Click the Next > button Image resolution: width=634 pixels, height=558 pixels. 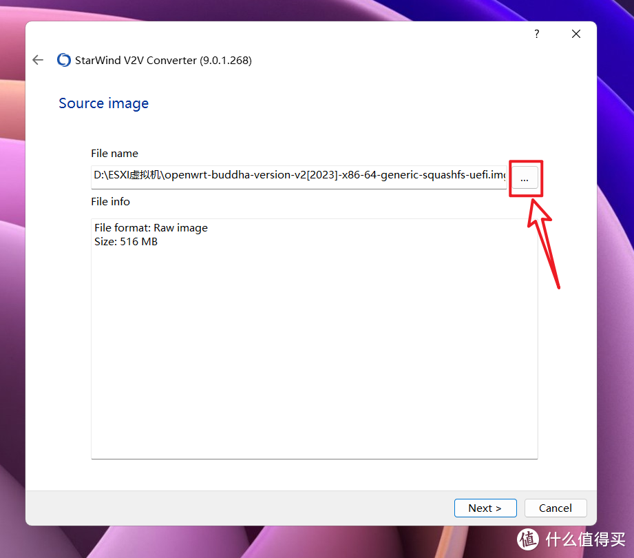pos(485,508)
